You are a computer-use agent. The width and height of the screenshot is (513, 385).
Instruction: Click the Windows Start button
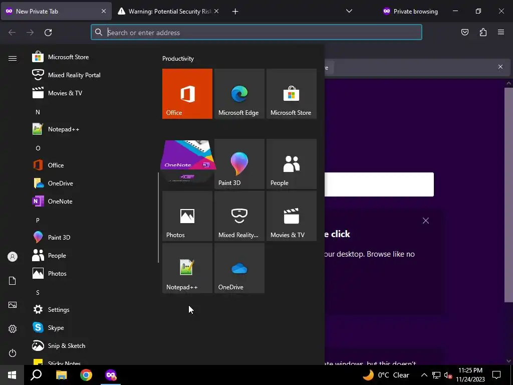(12, 375)
